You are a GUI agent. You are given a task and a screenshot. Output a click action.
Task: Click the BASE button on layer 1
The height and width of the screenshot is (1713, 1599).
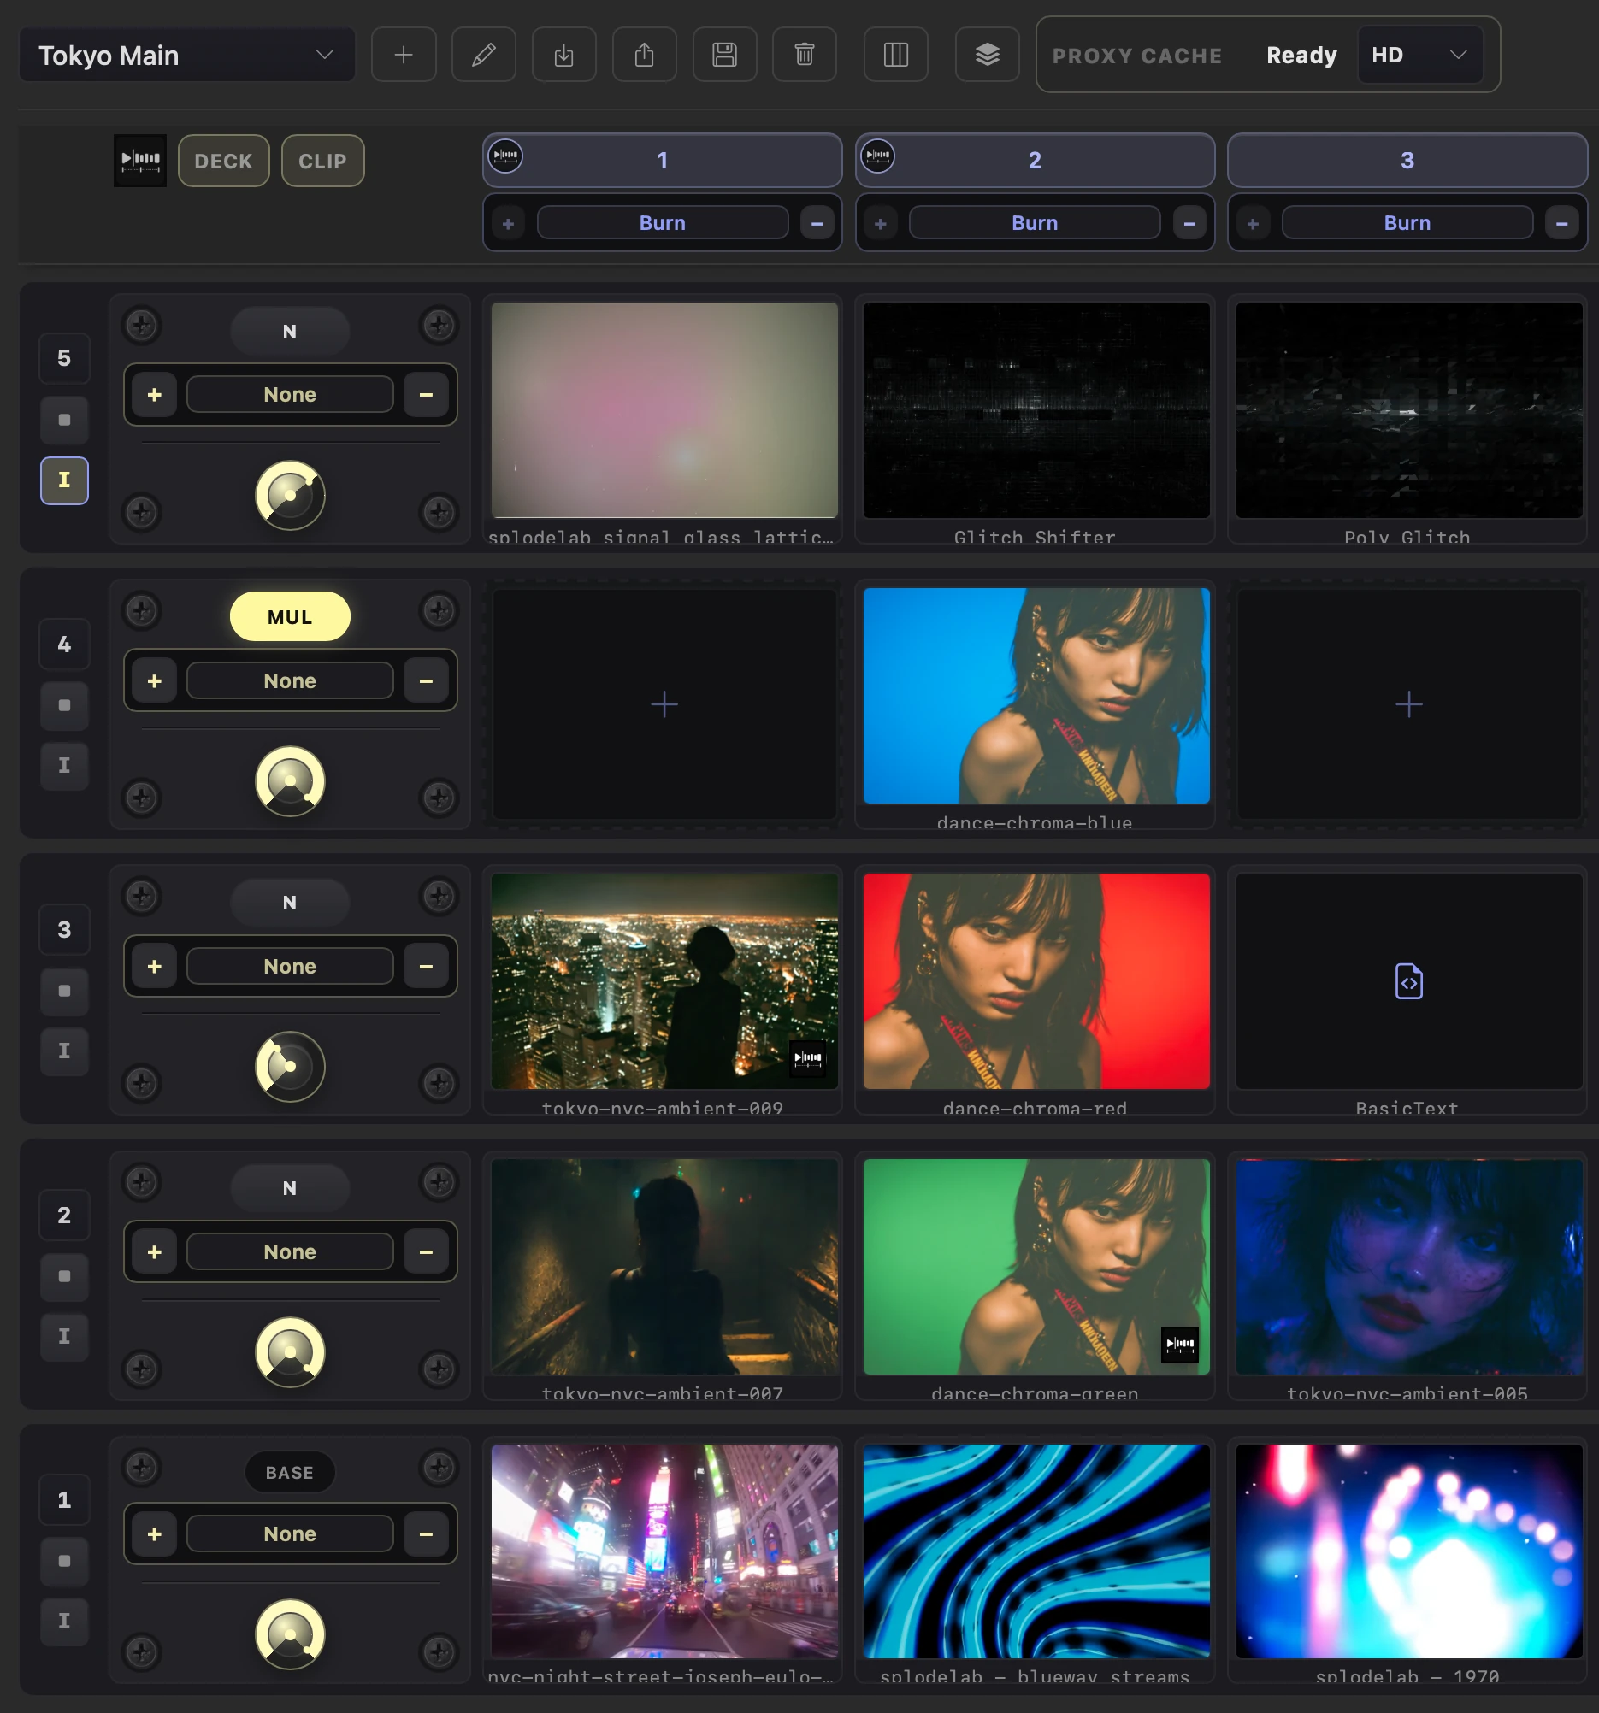(290, 1472)
